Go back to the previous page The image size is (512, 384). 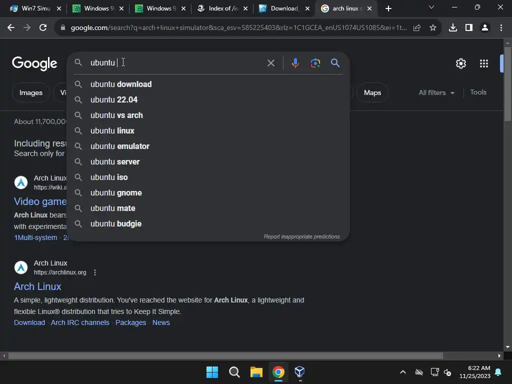[11, 28]
